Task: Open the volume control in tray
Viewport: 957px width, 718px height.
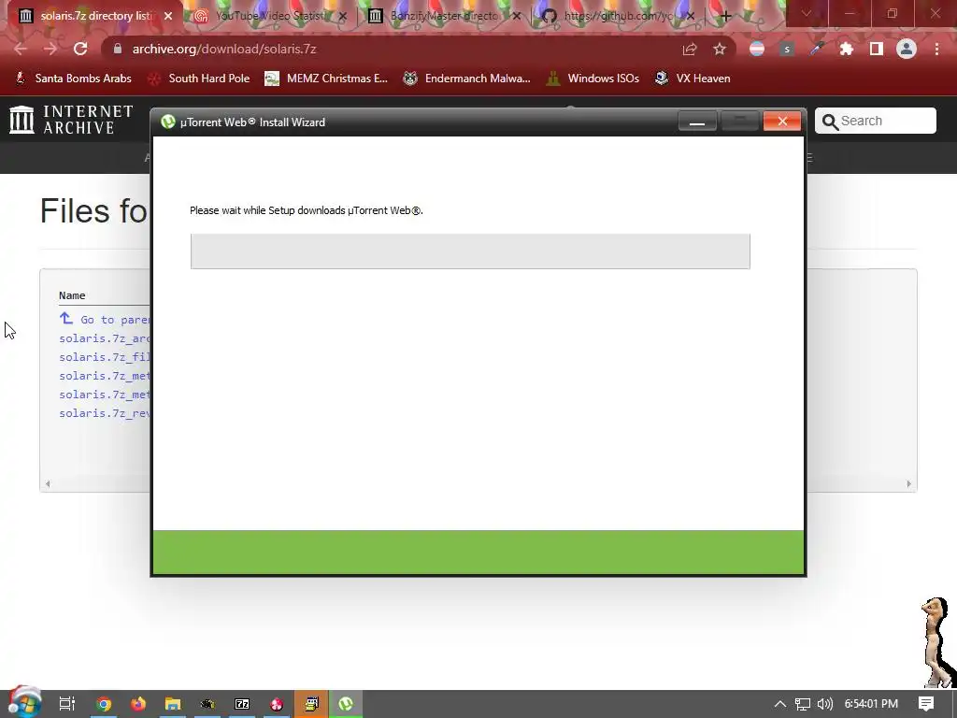Action: (825, 704)
